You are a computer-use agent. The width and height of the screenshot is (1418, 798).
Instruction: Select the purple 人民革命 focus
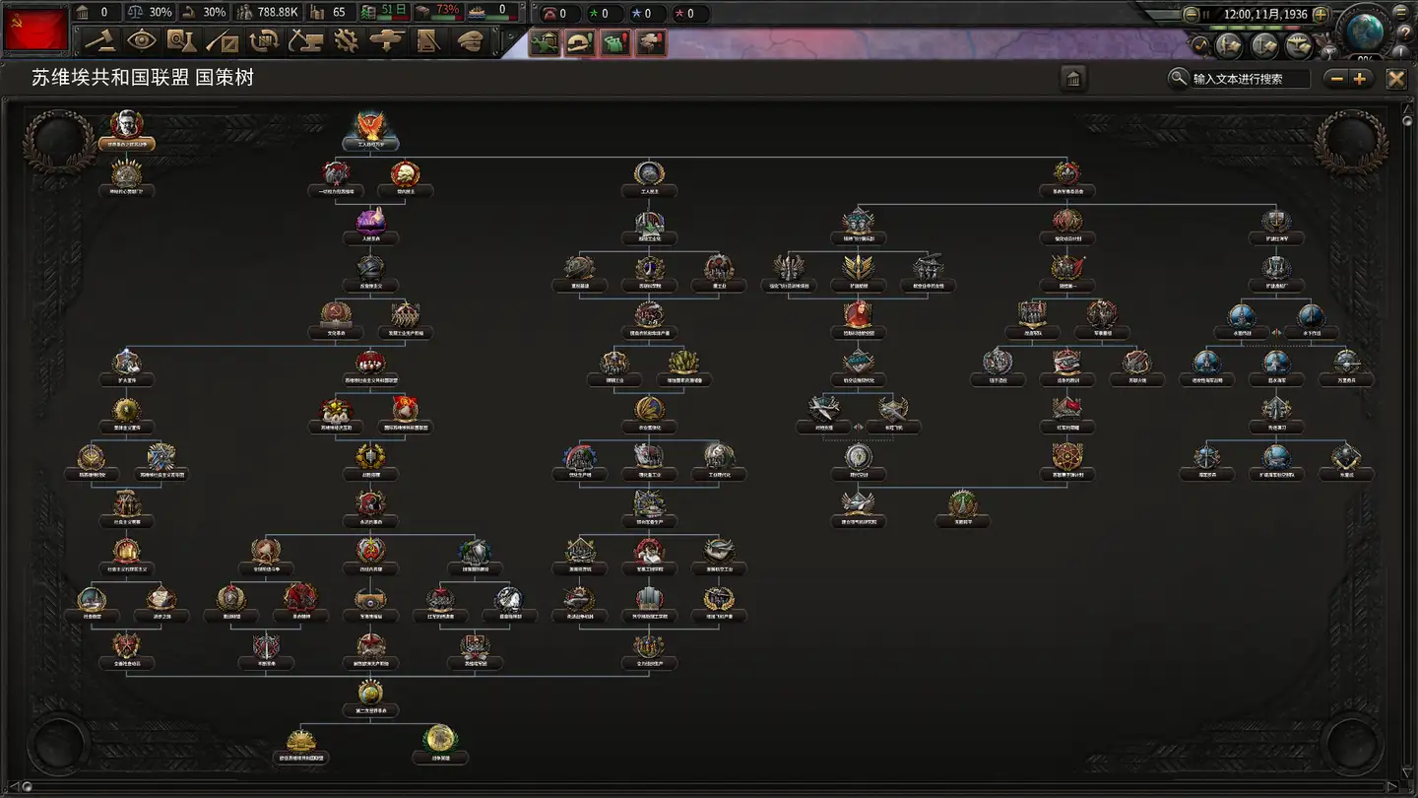click(370, 222)
